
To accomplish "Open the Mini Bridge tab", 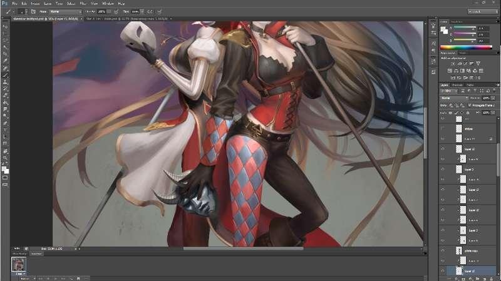I will 19,254.
